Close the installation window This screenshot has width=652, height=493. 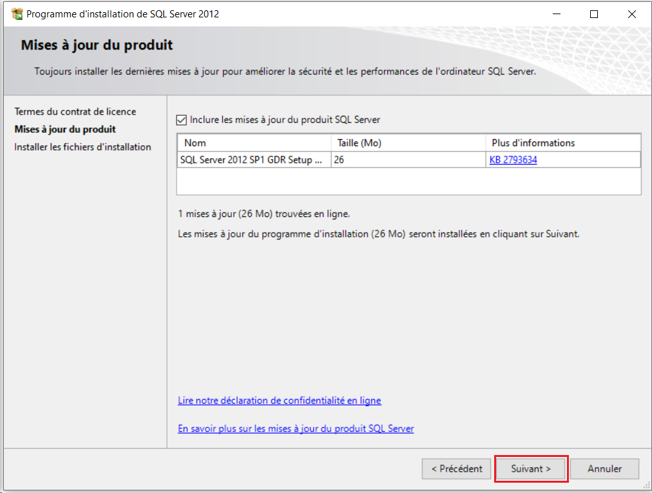pyautogui.click(x=631, y=14)
